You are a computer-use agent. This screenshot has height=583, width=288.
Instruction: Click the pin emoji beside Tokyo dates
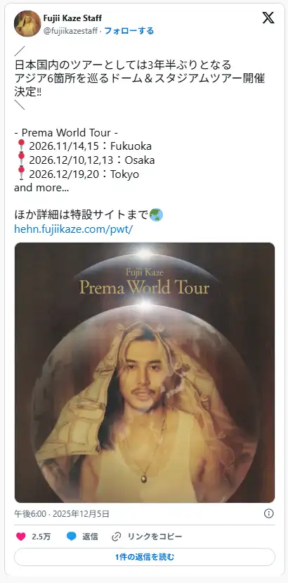click(21, 174)
